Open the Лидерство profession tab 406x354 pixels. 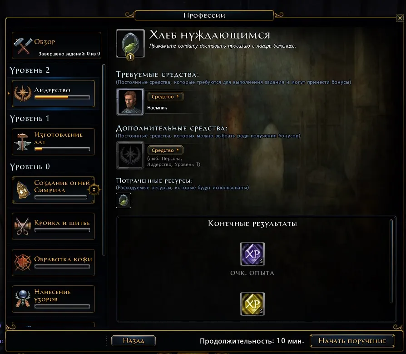[53, 94]
